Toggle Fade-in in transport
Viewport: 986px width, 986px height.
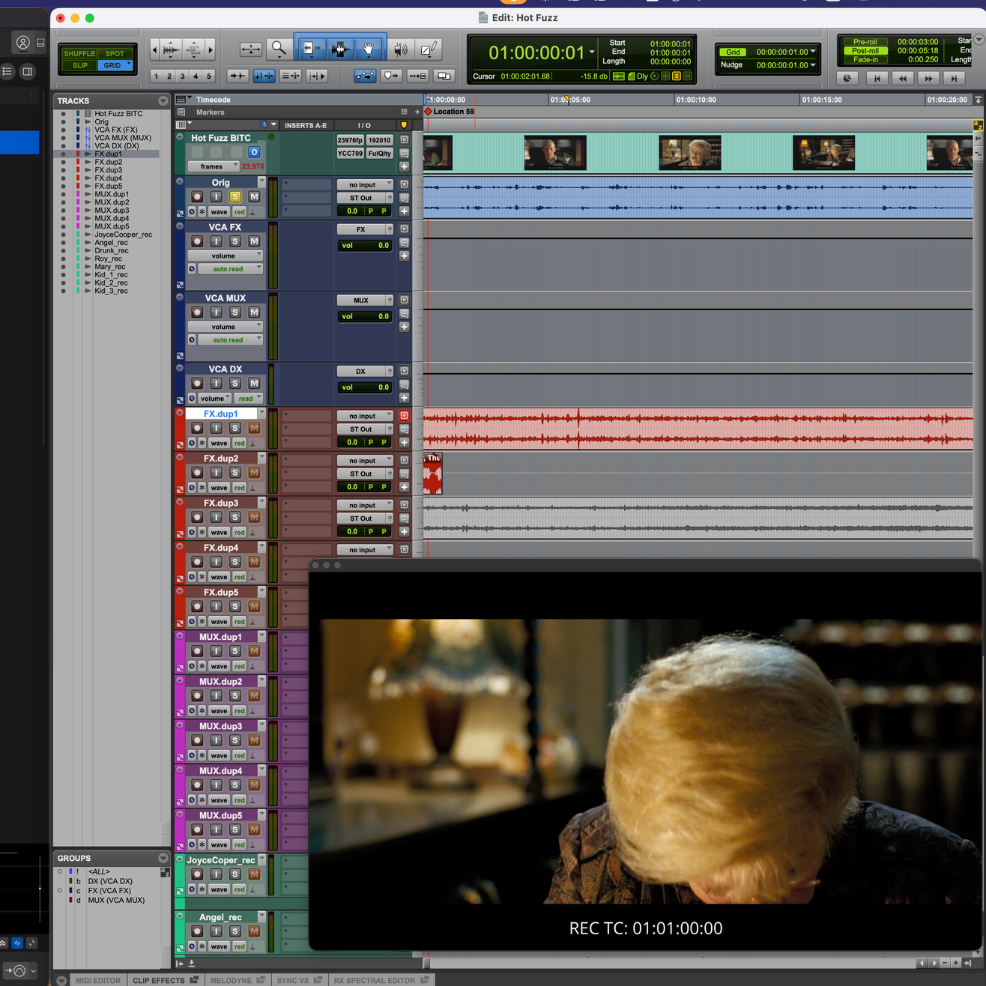coord(865,60)
